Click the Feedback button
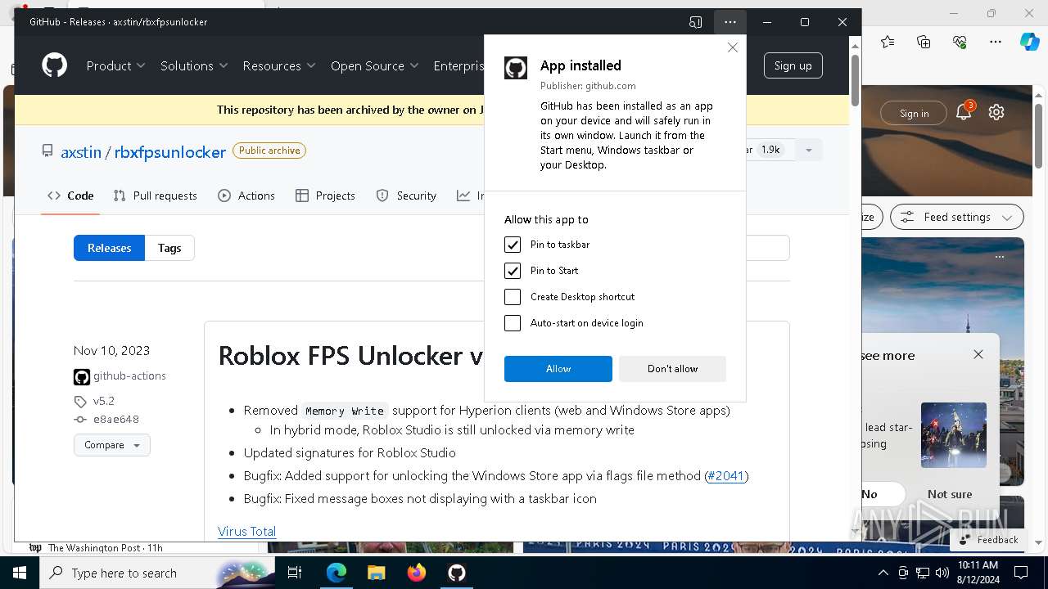 point(987,540)
